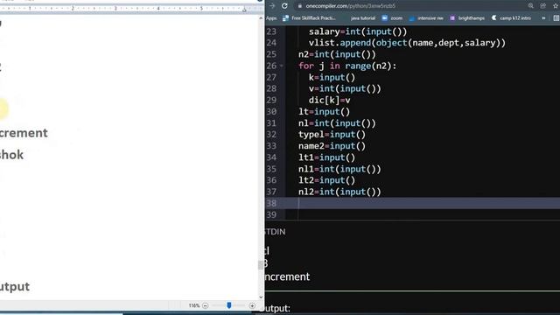Click code line 'lt=input()'

325,112
